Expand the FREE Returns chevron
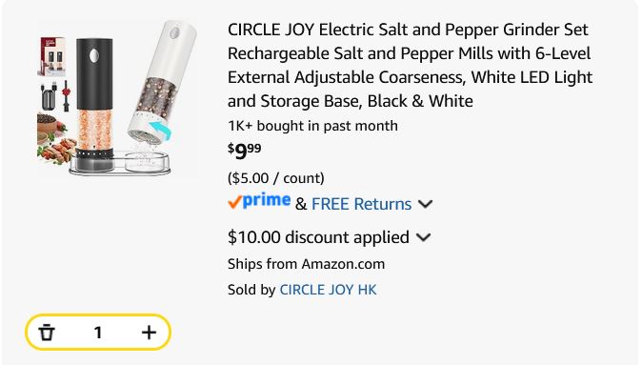This screenshot has width=642, height=365. [x=426, y=204]
